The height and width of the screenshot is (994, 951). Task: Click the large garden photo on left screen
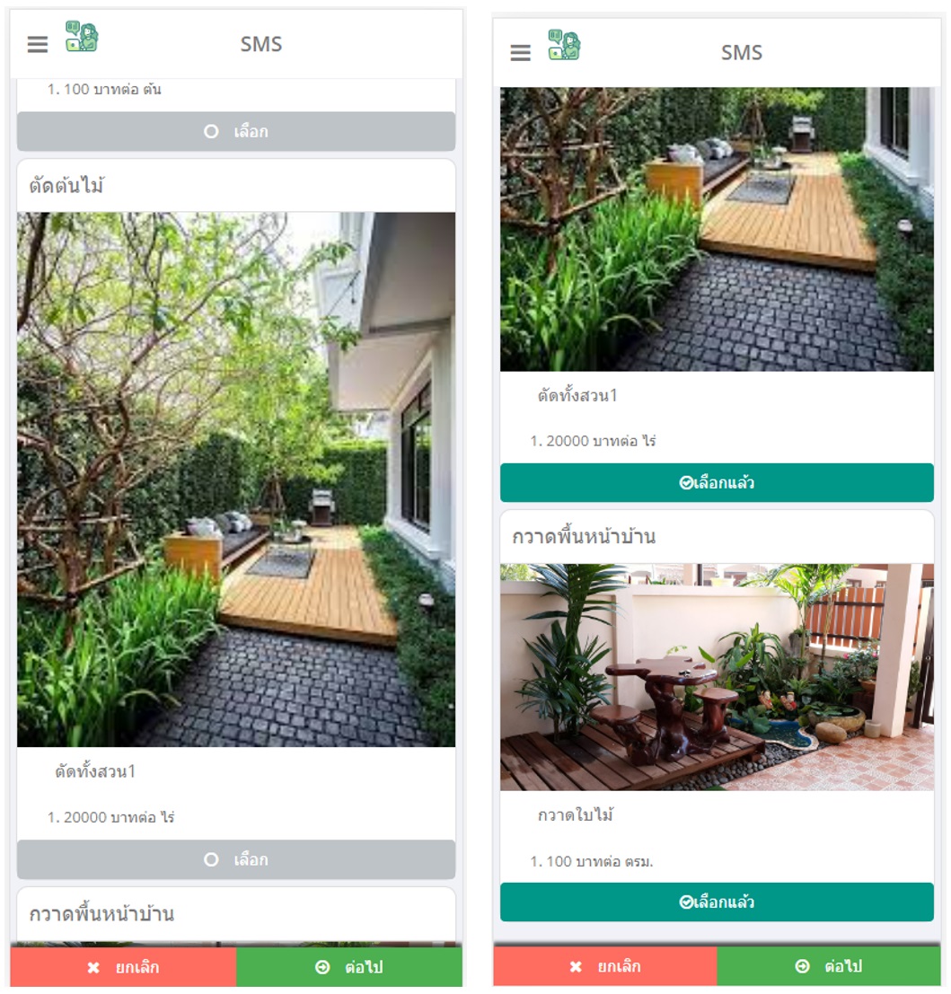tap(236, 479)
